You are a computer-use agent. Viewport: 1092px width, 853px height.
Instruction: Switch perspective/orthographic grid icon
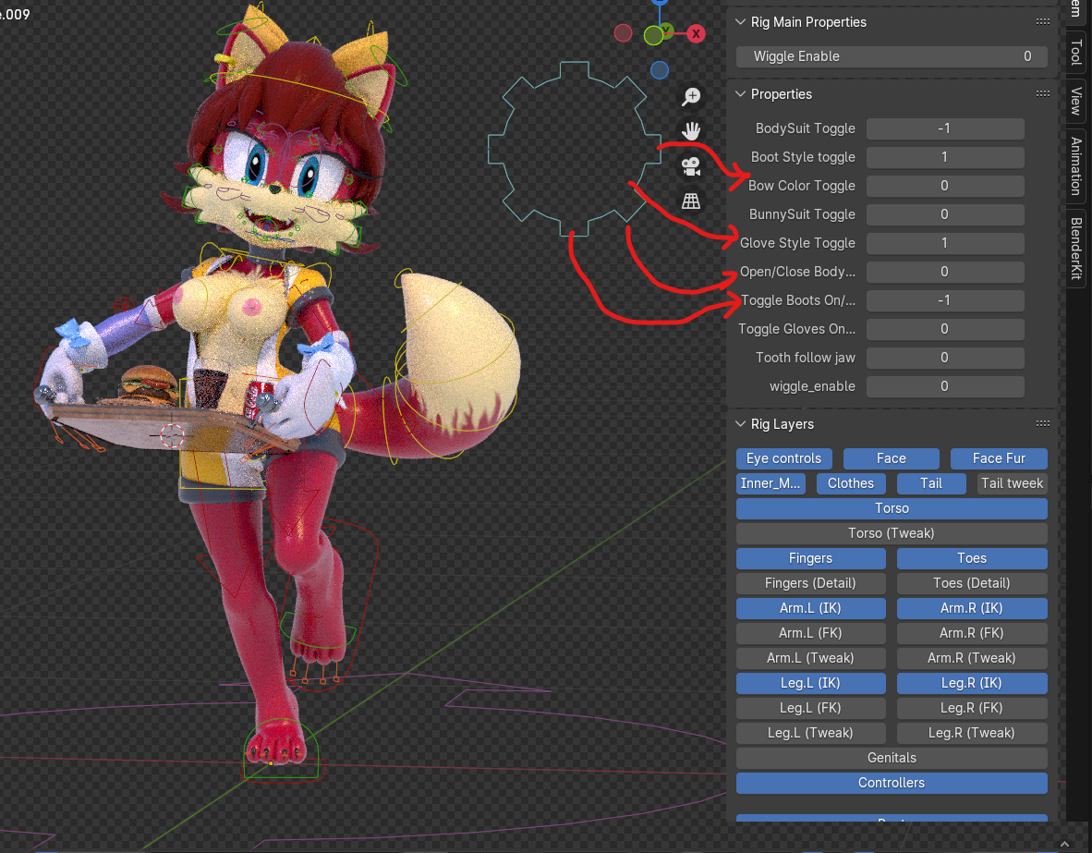pyautogui.click(x=691, y=201)
